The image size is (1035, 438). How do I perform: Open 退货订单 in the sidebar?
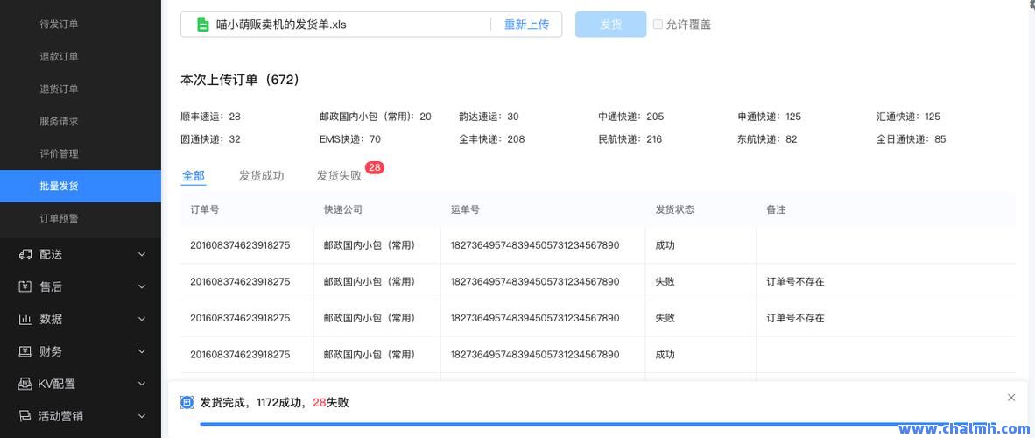81,89
